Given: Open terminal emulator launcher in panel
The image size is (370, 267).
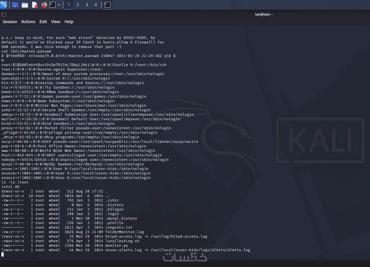Looking at the screenshot, I should point(53,5).
